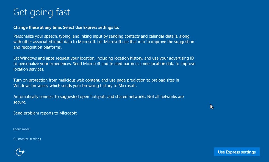Select the single word 'secure.' line
Viewport: 269px width, 162px height.
[x=20, y=102]
